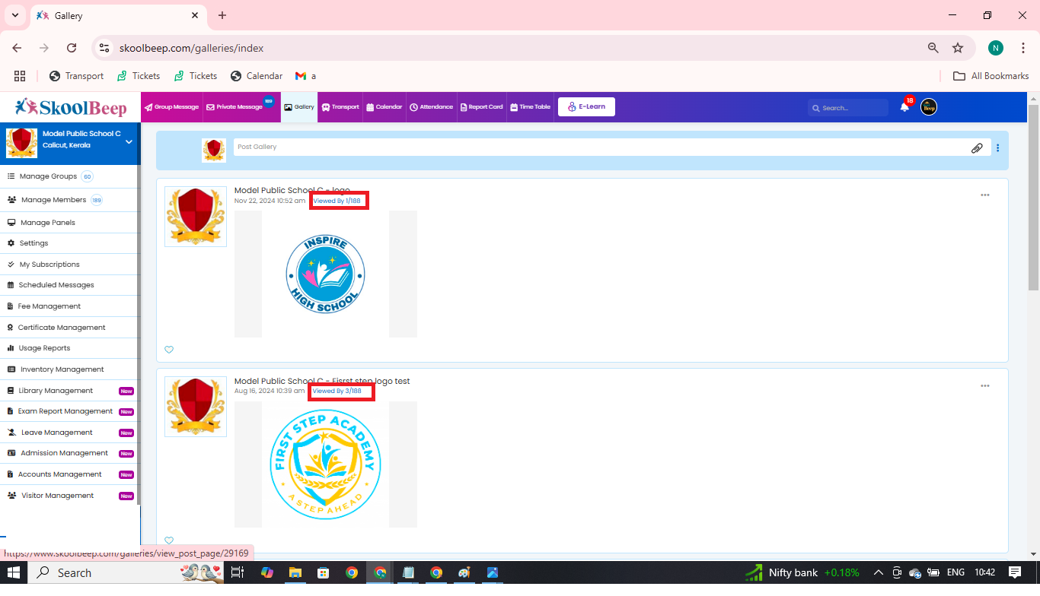Click Viewed By 3/188 link
Image resolution: width=1040 pixels, height=596 pixels.
pyautogui.click(x=337, y=391)
